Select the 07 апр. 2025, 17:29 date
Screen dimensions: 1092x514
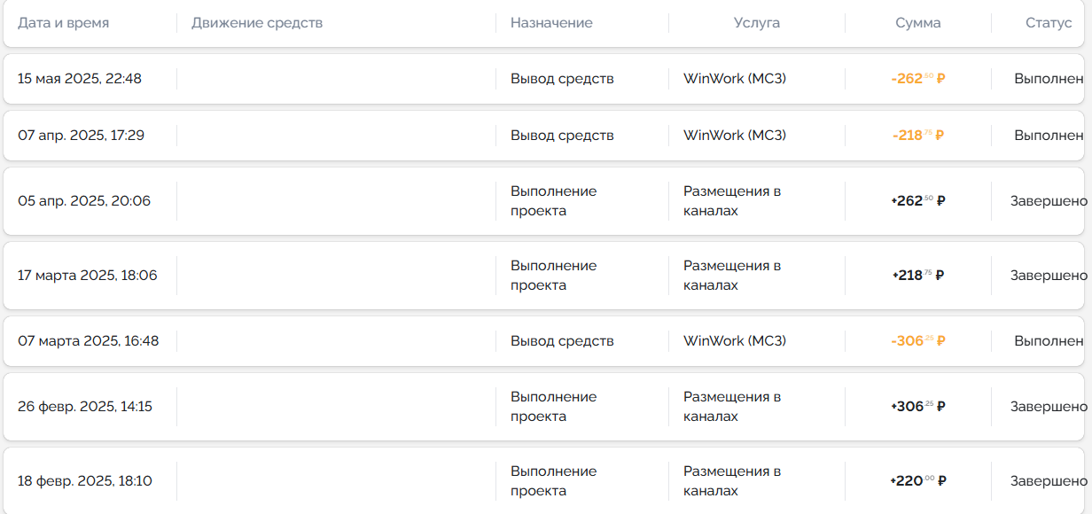click(81, 136)
